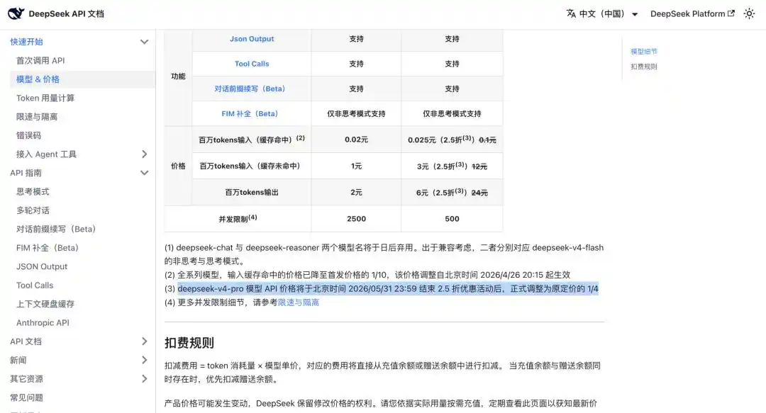Click the 百万tokens输入（缓存未命中）row label
Image resolution: width=766 pixels, height=413 pixels.
(252, 166)
